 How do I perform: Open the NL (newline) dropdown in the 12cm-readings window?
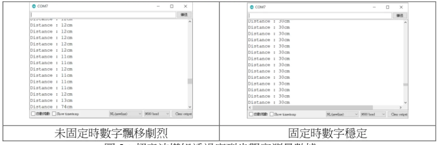pyautogui.click(x=126, y=114)
